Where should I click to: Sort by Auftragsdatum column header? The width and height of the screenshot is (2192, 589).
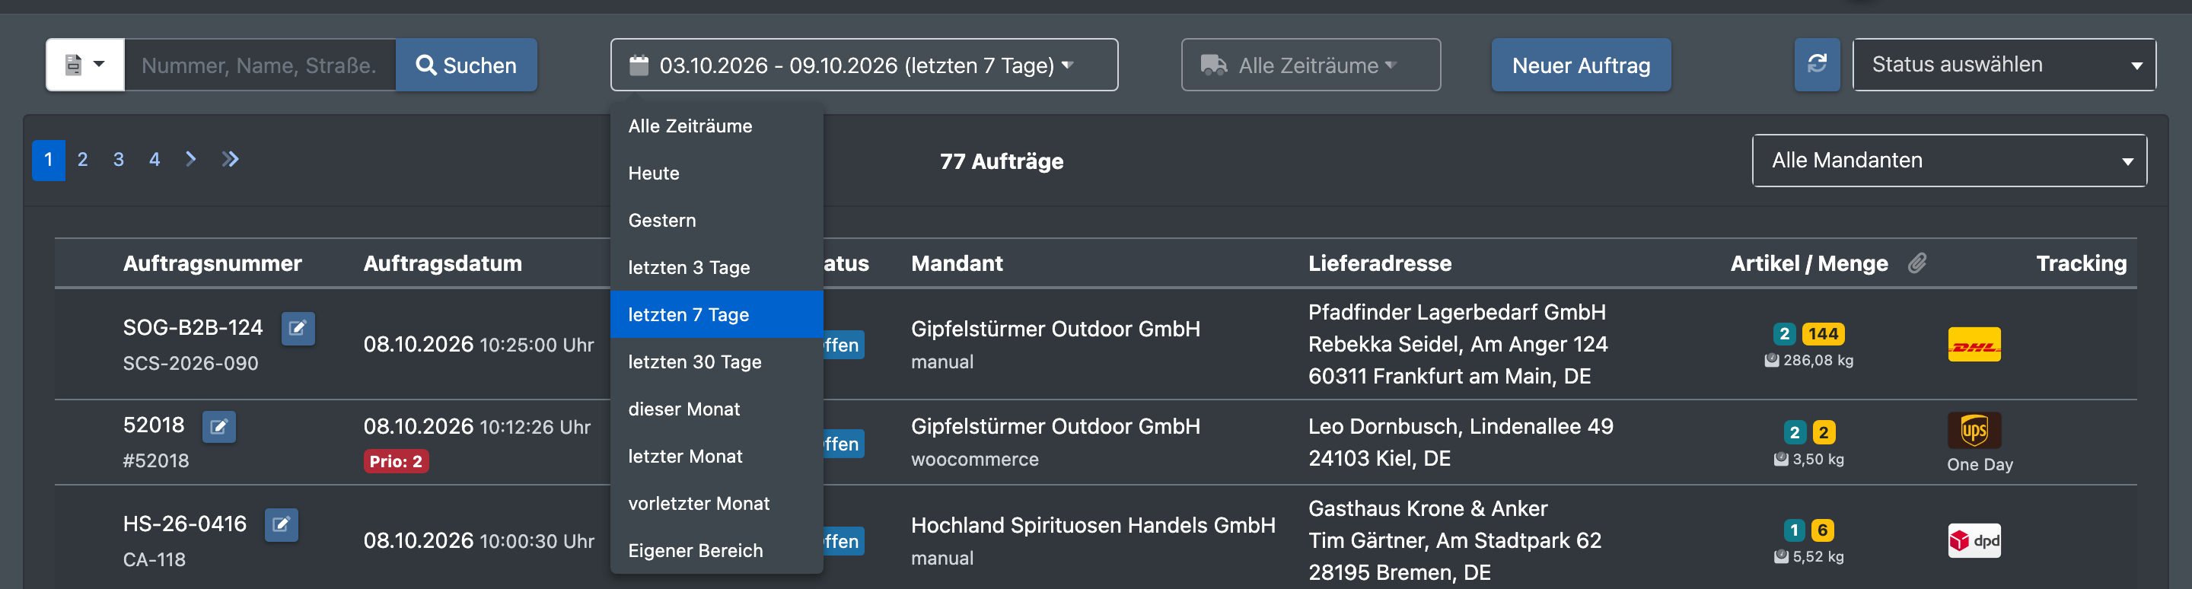click(x=442, y=263)
